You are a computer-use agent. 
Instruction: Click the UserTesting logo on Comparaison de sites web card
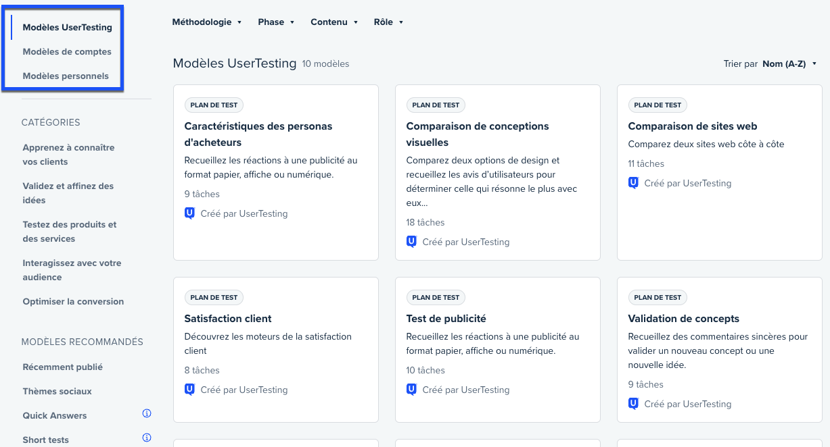coord(633,183)
